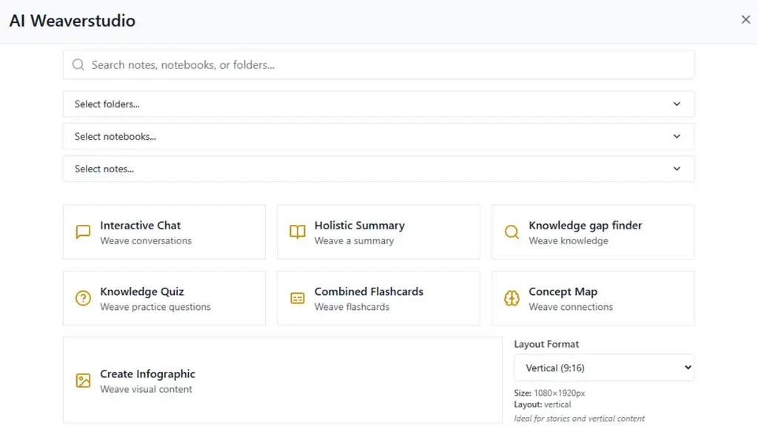Select Vertical (9:16) layout option
This screenshot has height=426, width=758.
point(603,368)
